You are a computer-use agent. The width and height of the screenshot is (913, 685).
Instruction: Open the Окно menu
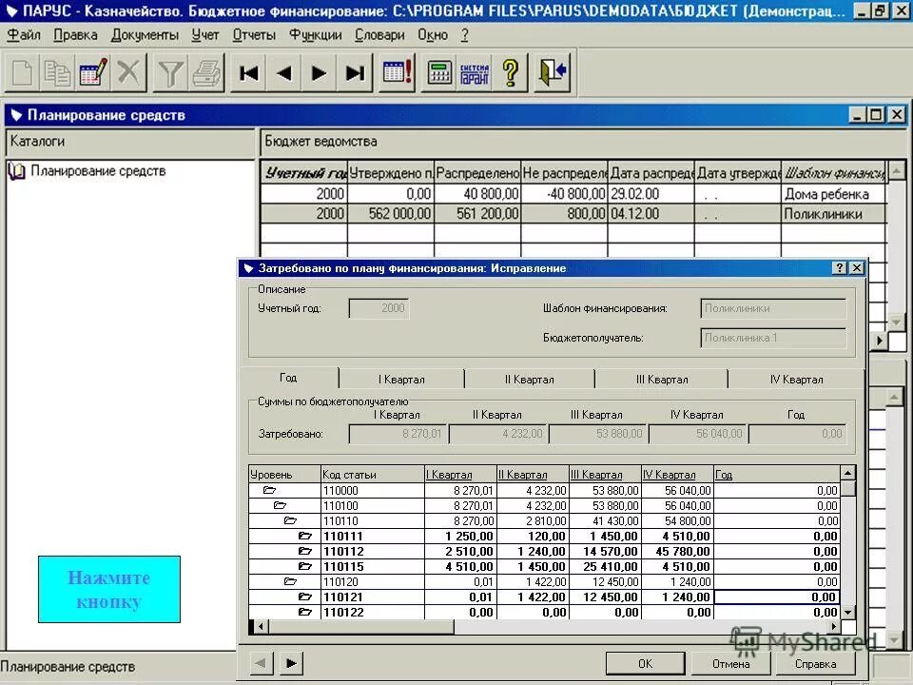(x=433, y=35)
